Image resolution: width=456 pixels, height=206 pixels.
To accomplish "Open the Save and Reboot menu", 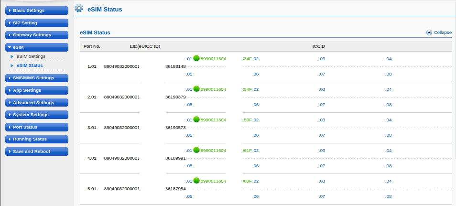I will point(37,152).
